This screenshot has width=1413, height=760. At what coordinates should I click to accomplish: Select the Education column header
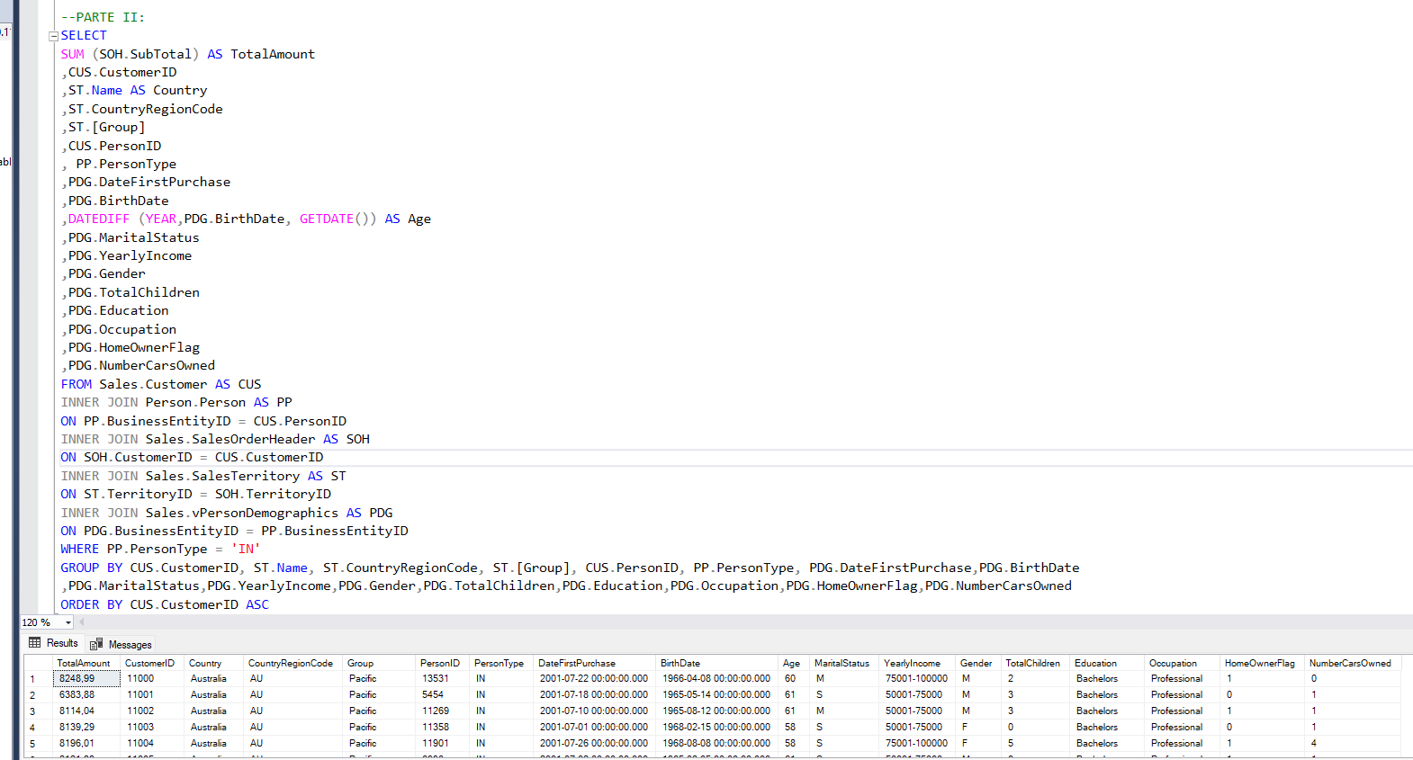click(x=1107, y=663)
